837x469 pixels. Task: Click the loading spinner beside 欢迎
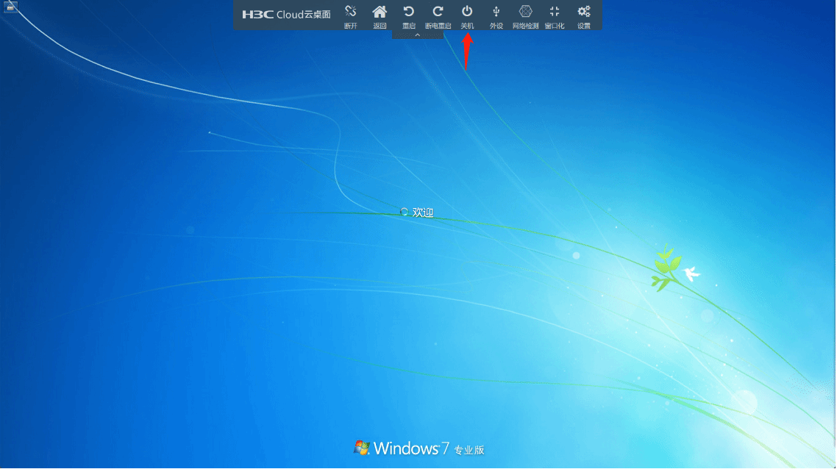click(404, 212)
